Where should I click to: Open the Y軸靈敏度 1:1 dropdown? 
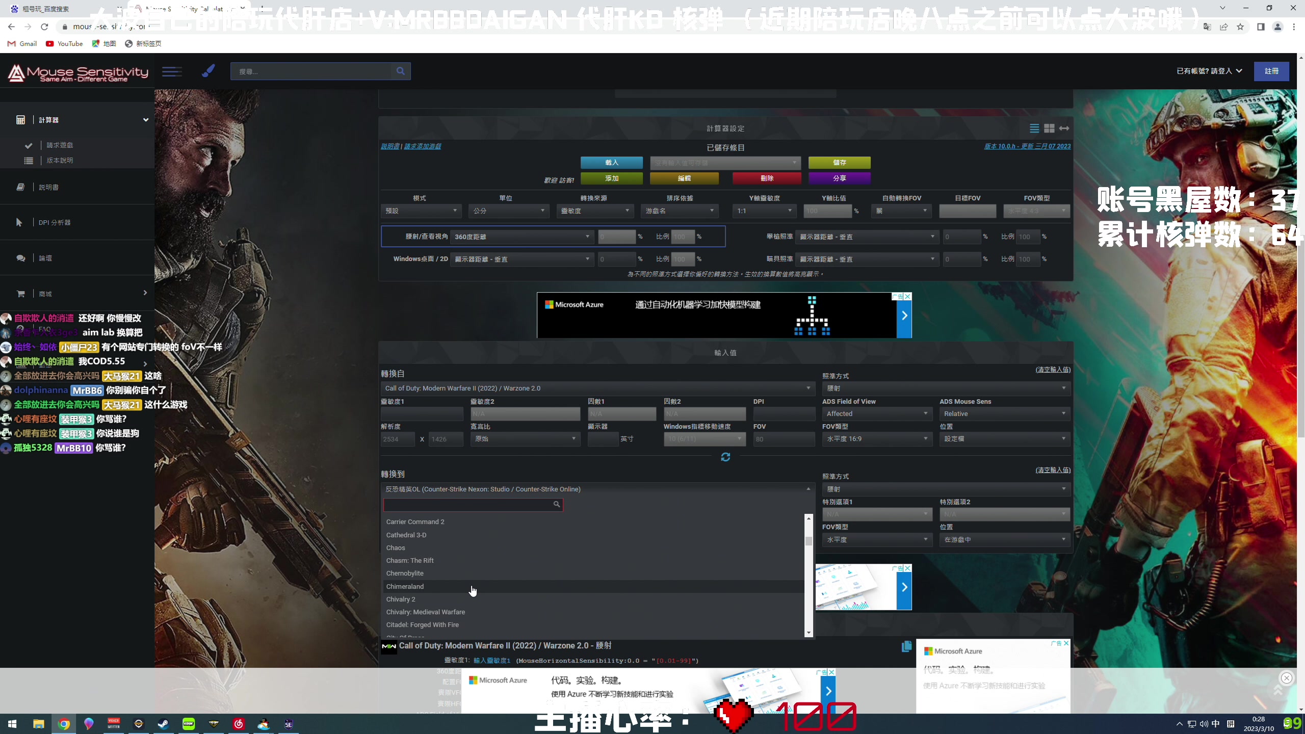point(764,211)
